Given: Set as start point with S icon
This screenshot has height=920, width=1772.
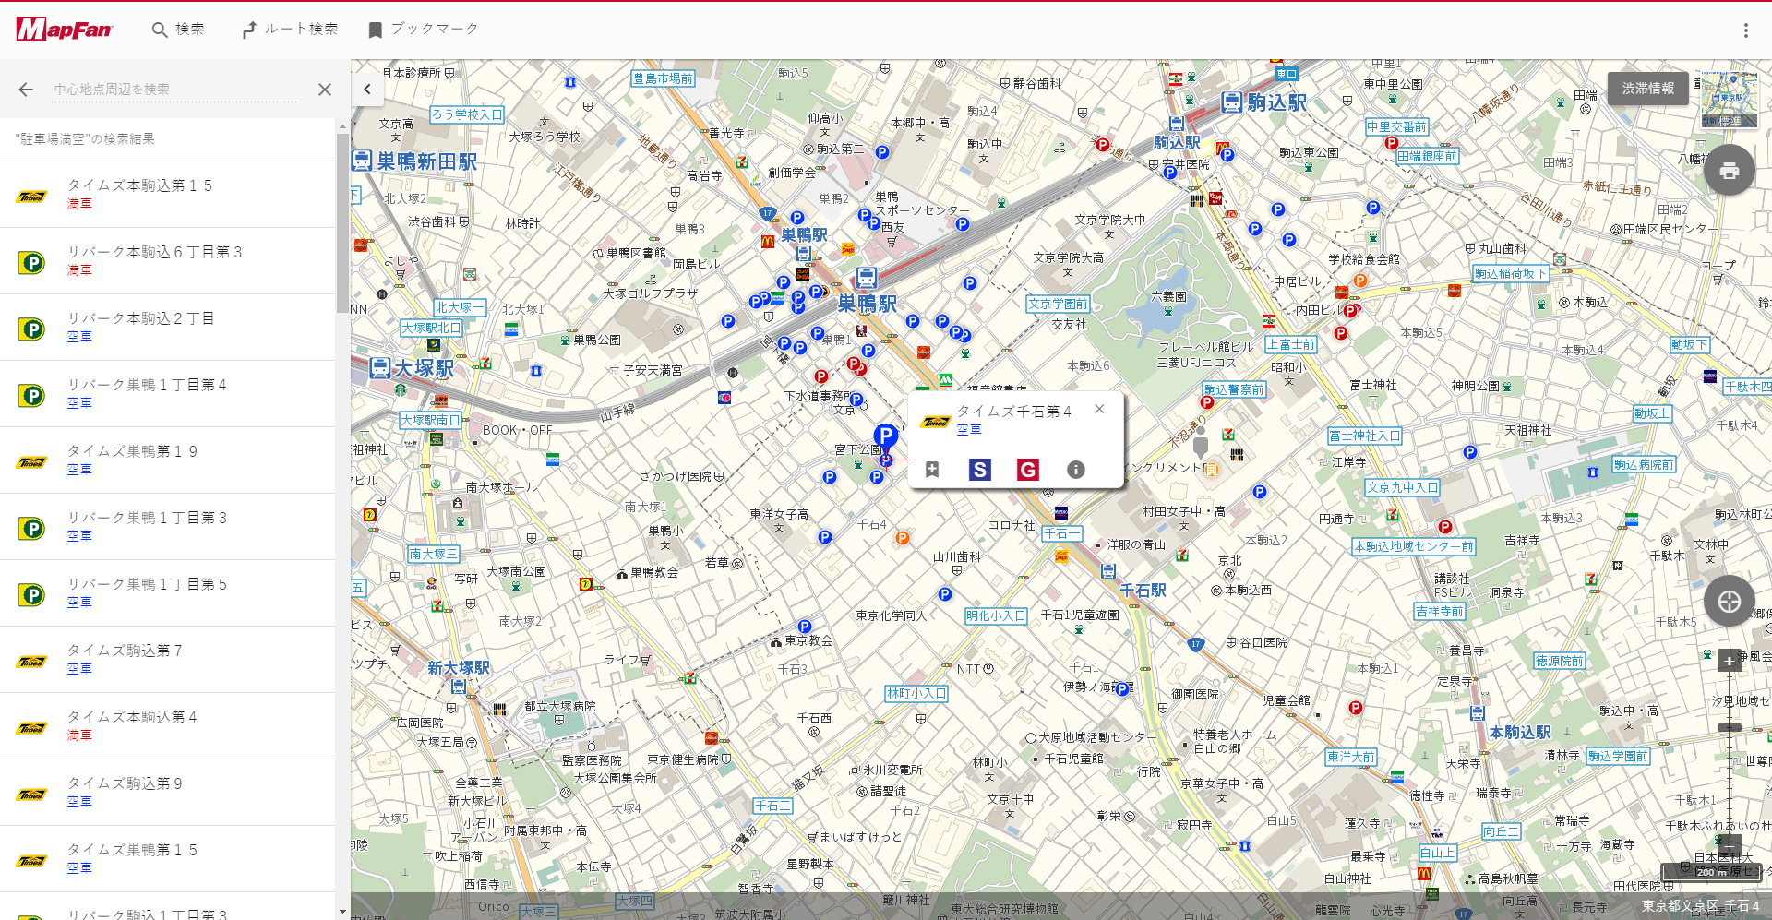Looking at the screenshot, I should [979, 470].
